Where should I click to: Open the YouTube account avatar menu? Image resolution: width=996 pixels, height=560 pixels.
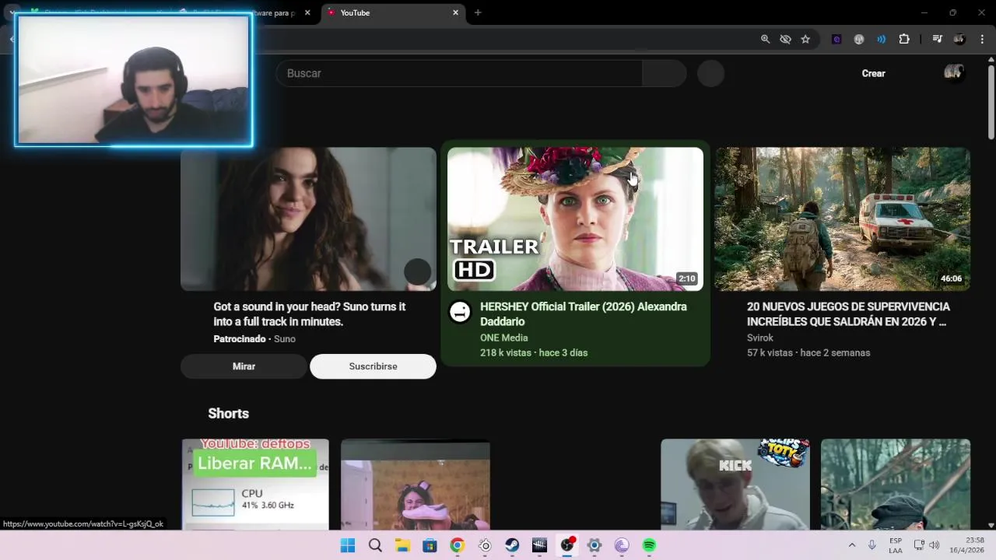coord(954,73)
